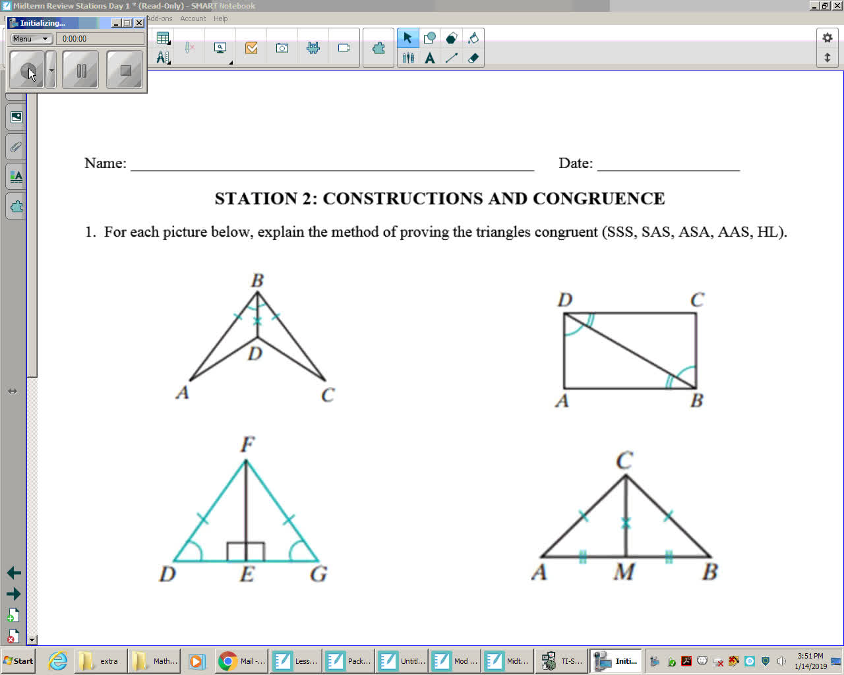Viewport: 844px width, 675px height.
Task: Open the Add-ons menu
Action: 159,18
